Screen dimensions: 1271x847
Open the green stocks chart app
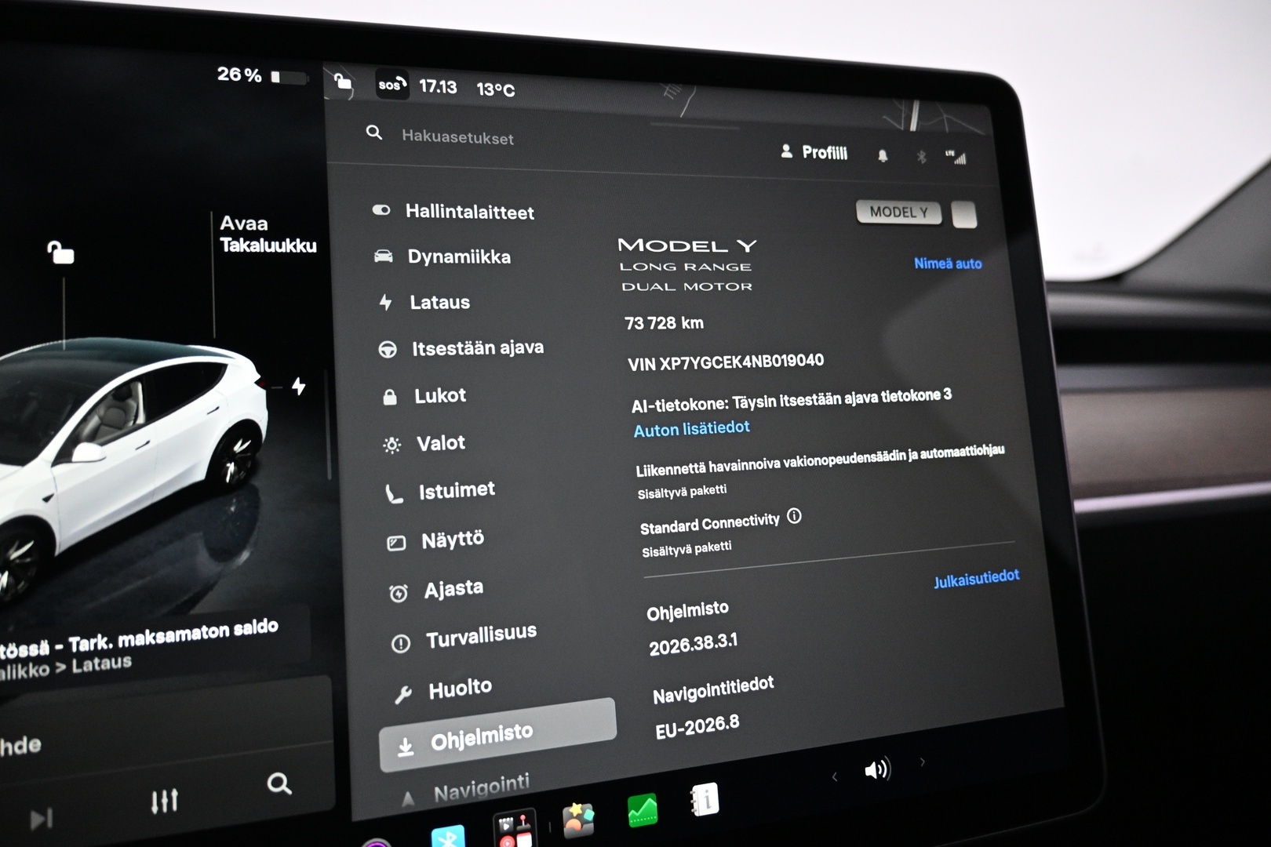pyautogui.click(x=643, y=811)
